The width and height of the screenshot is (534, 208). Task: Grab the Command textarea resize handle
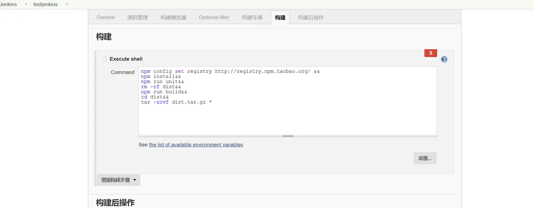pos(288,136)
